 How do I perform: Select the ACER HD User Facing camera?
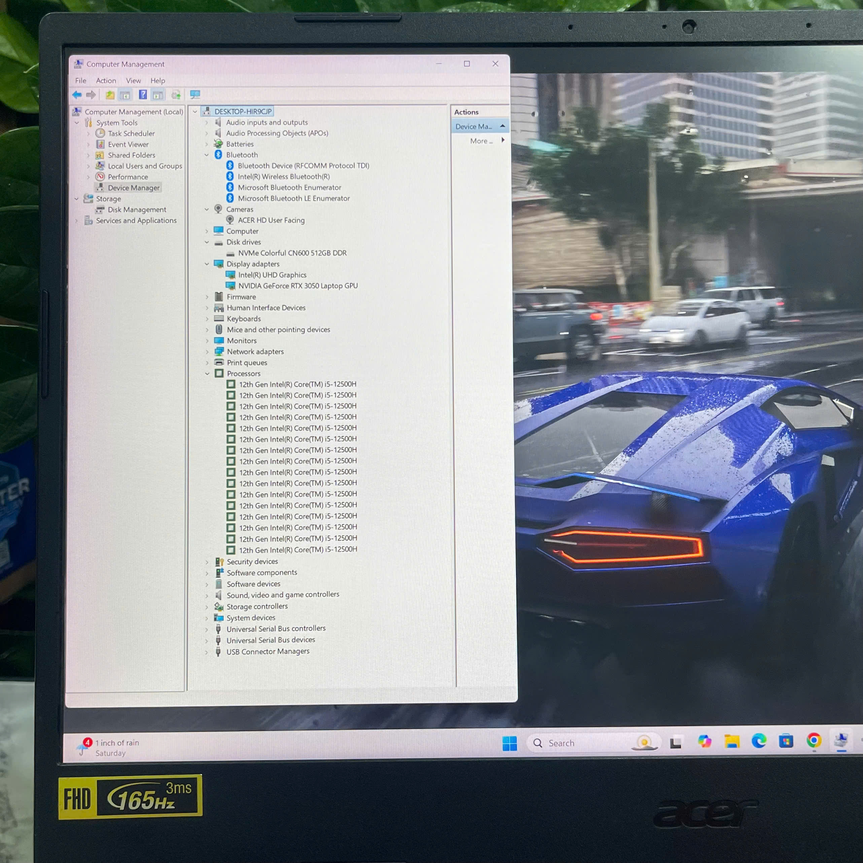pyautogui.click(x=271, y=220)
